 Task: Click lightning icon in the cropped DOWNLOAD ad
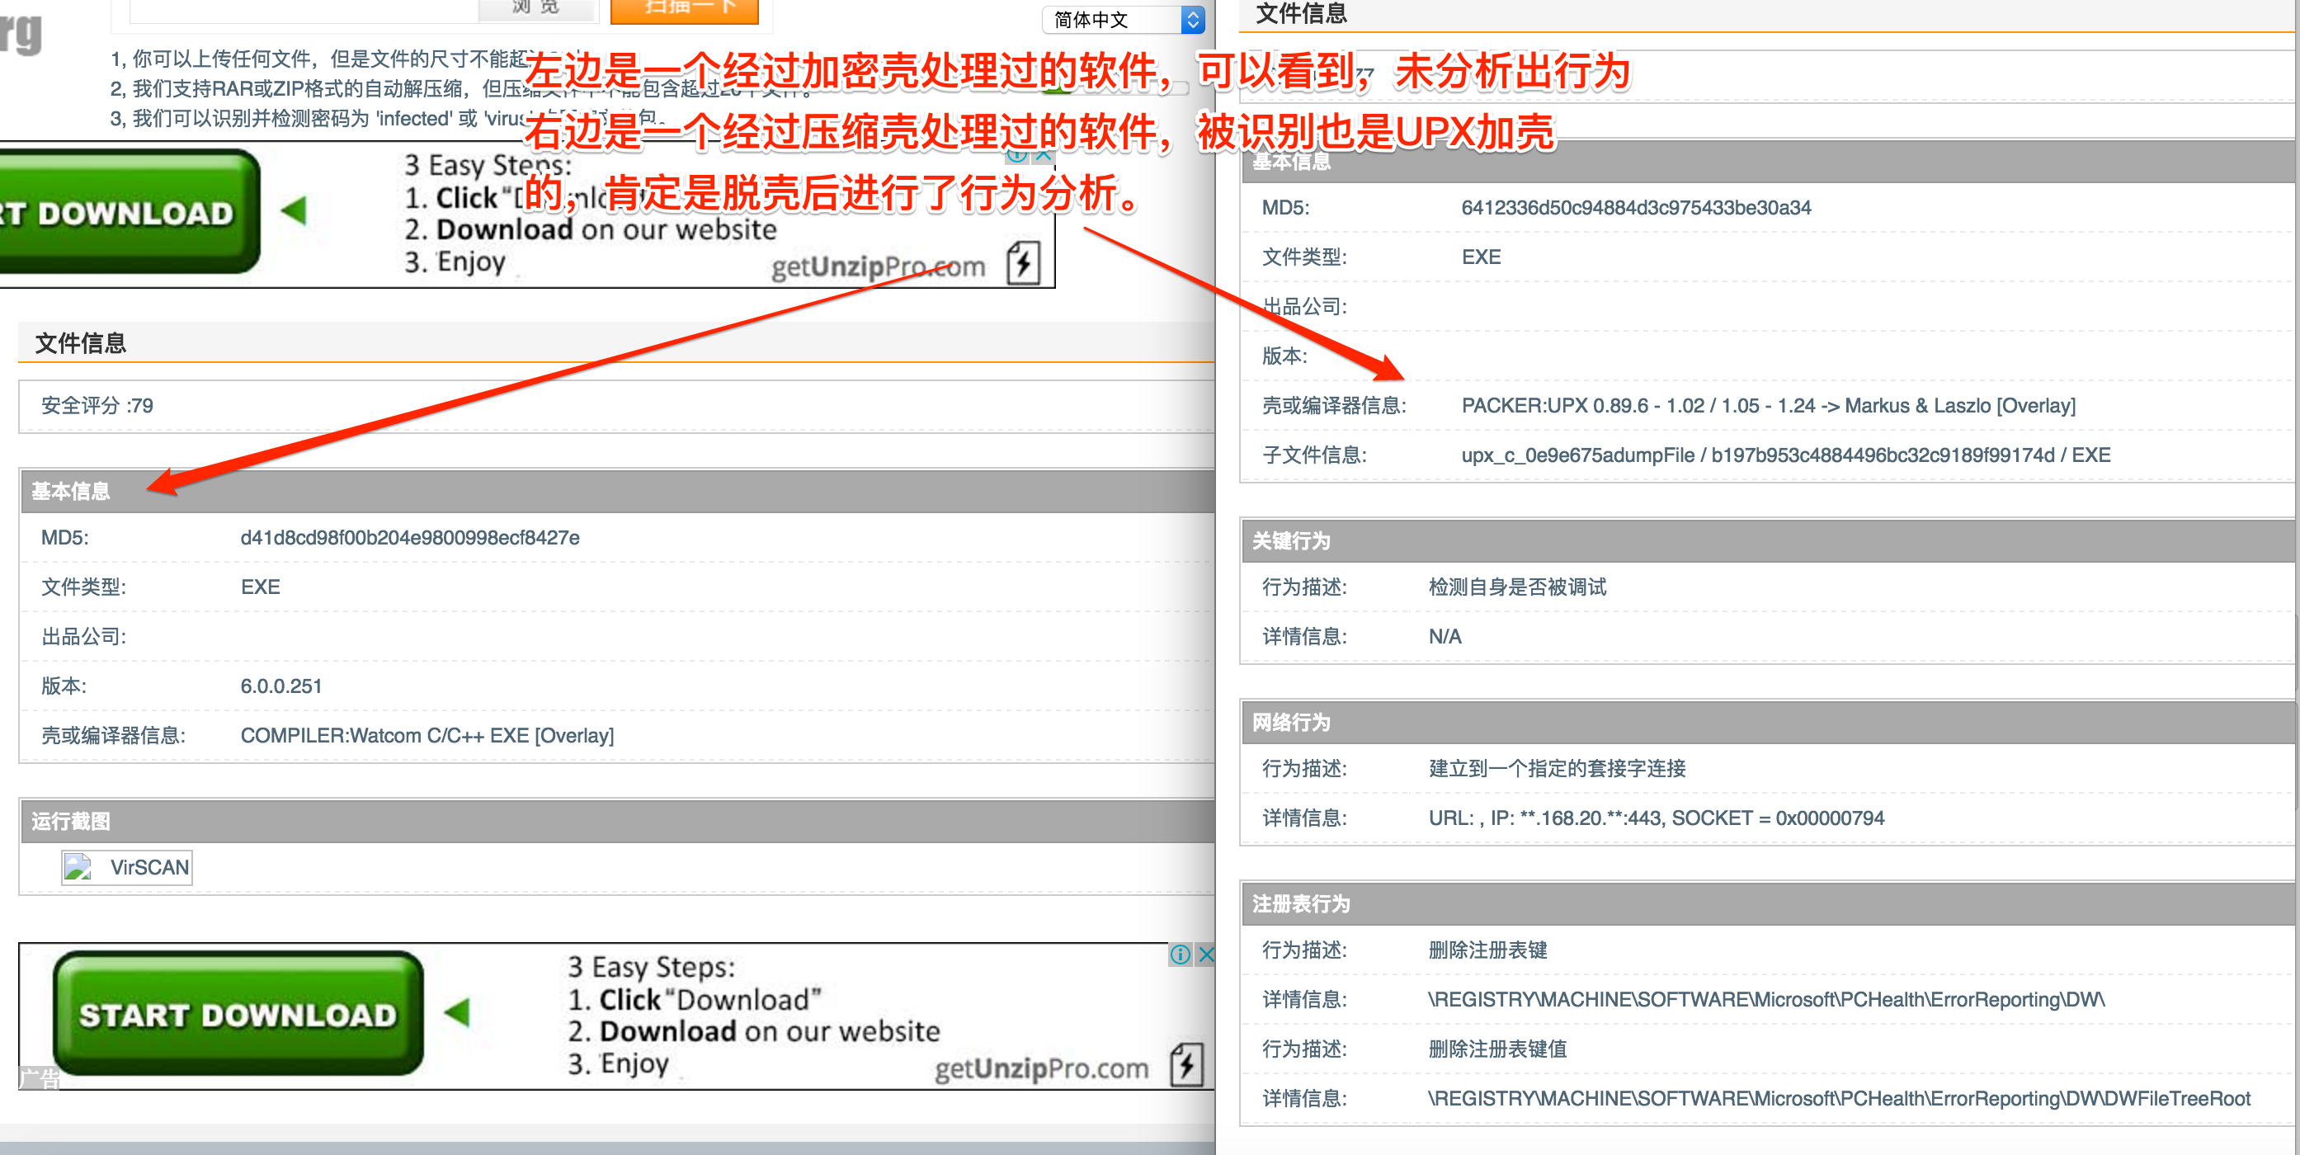coord(1023,262)
